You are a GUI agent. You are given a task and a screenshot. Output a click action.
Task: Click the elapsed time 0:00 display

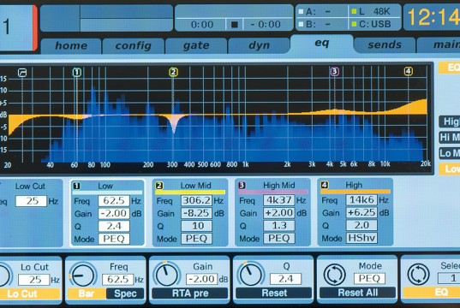pyautogui.click(x=202, y=25)
